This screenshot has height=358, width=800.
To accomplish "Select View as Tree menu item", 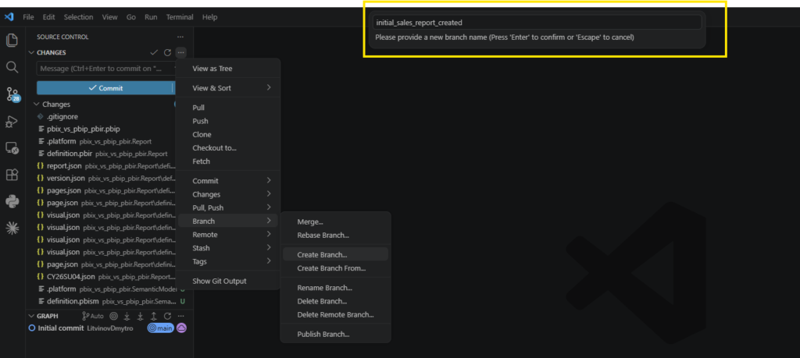I will point(228,68).
